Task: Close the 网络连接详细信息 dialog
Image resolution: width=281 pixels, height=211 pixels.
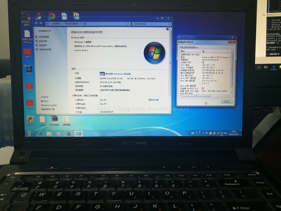Action: (x=232, y=42)
